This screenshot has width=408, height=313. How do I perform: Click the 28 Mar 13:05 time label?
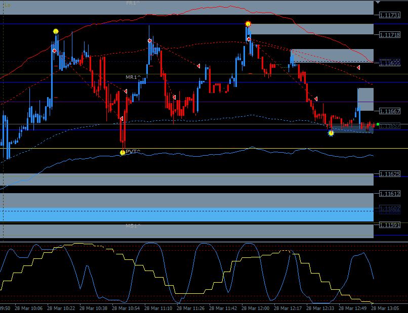click(385, 308)
